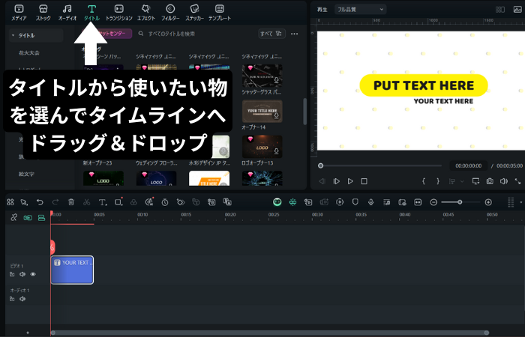Stop the preview playback

[x=364, y=181]
